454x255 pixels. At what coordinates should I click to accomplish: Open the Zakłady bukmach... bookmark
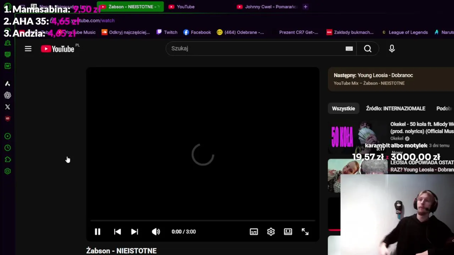(x=350, y=32)
